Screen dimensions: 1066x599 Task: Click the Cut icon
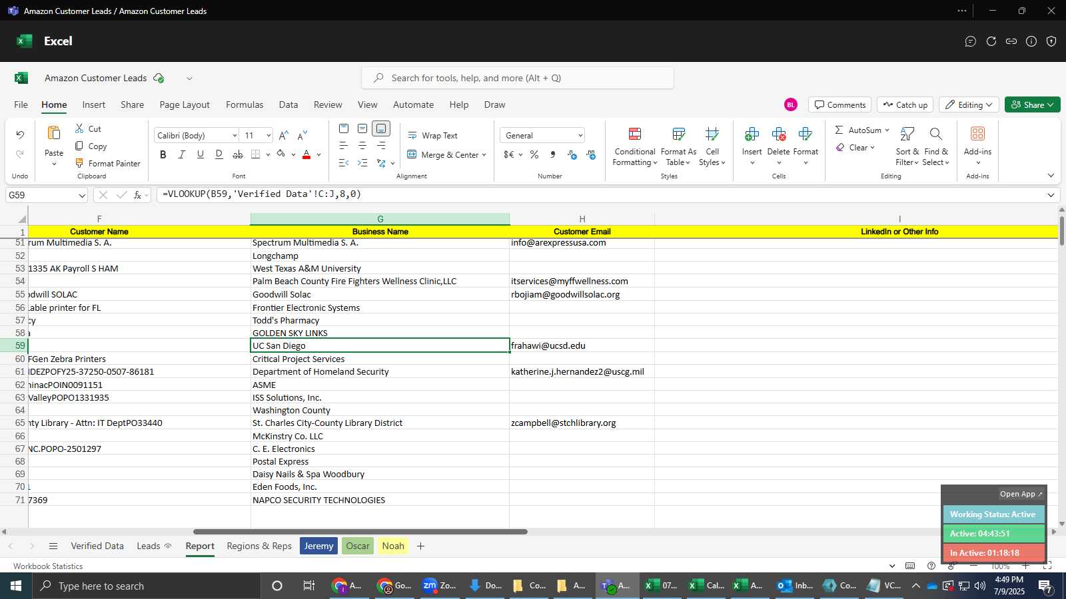click(79, 128)
